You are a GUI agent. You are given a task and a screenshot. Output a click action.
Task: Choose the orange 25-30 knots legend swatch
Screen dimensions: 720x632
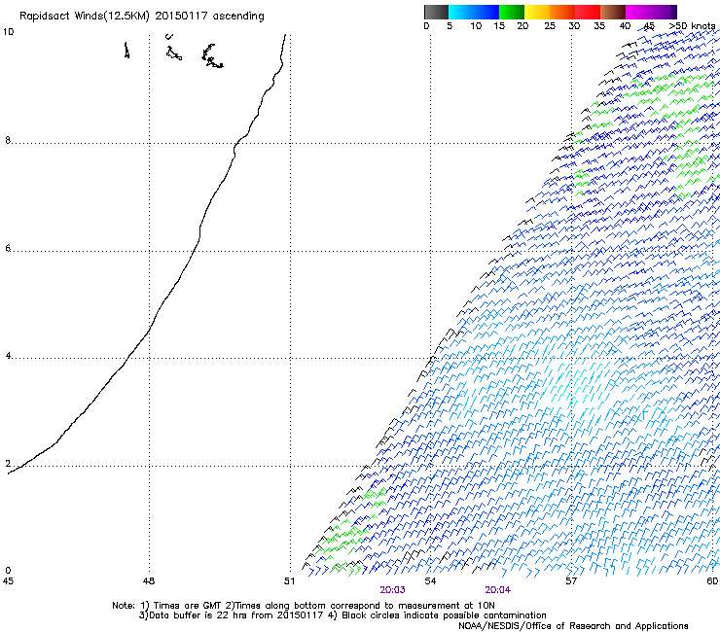562,12
